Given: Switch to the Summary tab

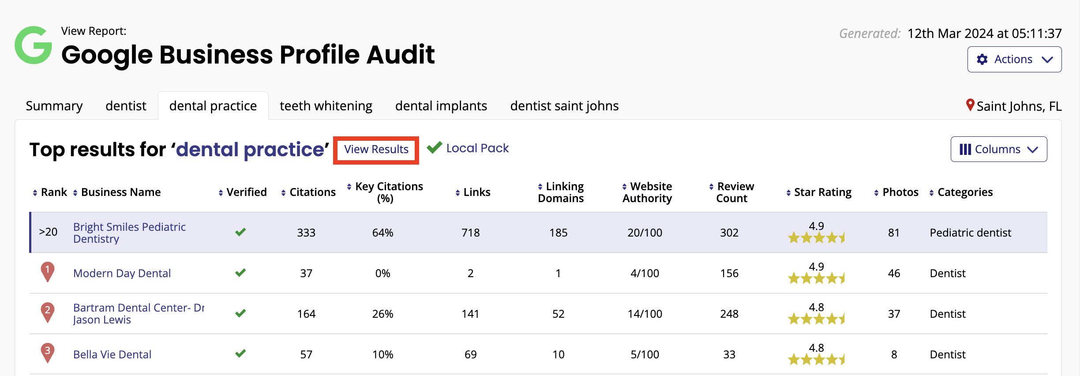Looking at the screenshot, I should 54,106.
